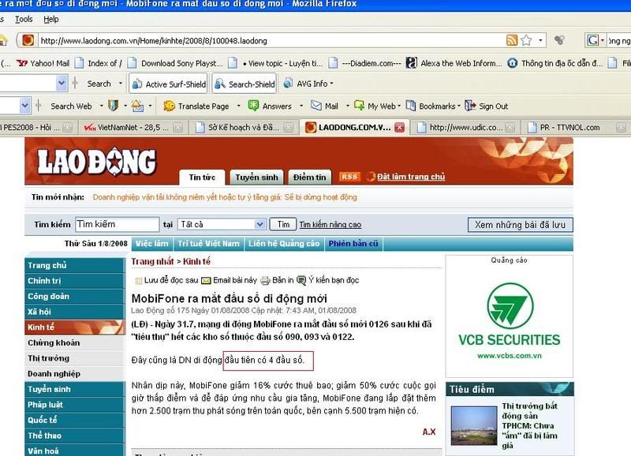Viewport: 631px width, 456px height.
Task: Switch to the VietNamNet browser tab
Action: coord(133,128)
